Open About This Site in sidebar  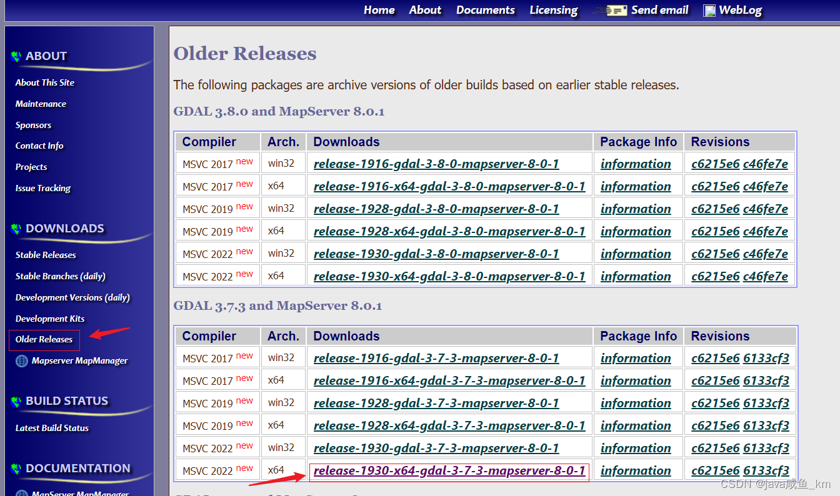pyautogui.click(x=45, y=82)
